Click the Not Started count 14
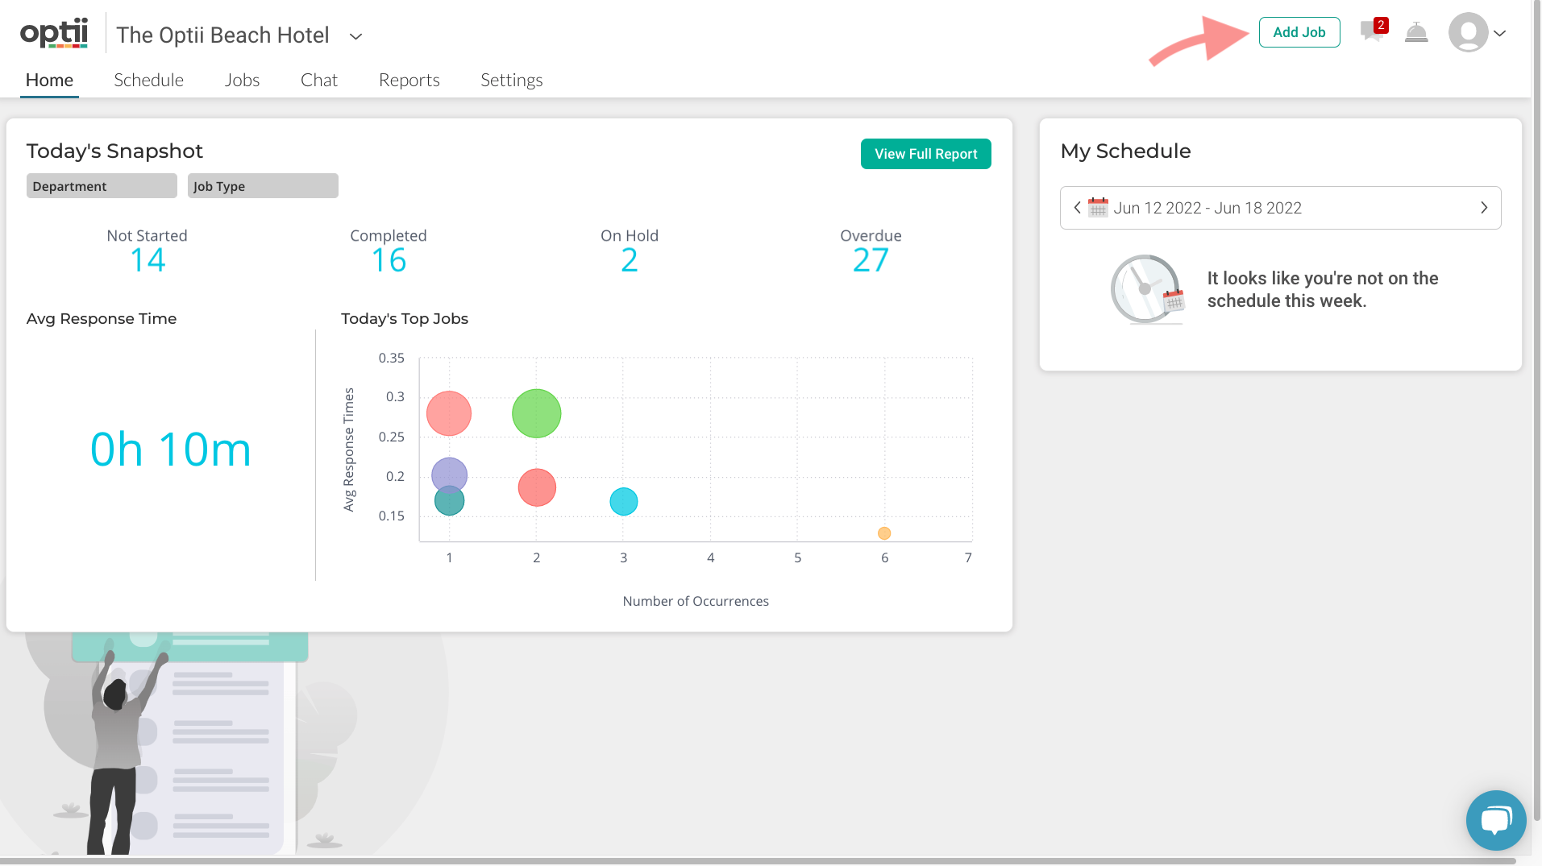The image size is (1542, 866). coord(148,260)
